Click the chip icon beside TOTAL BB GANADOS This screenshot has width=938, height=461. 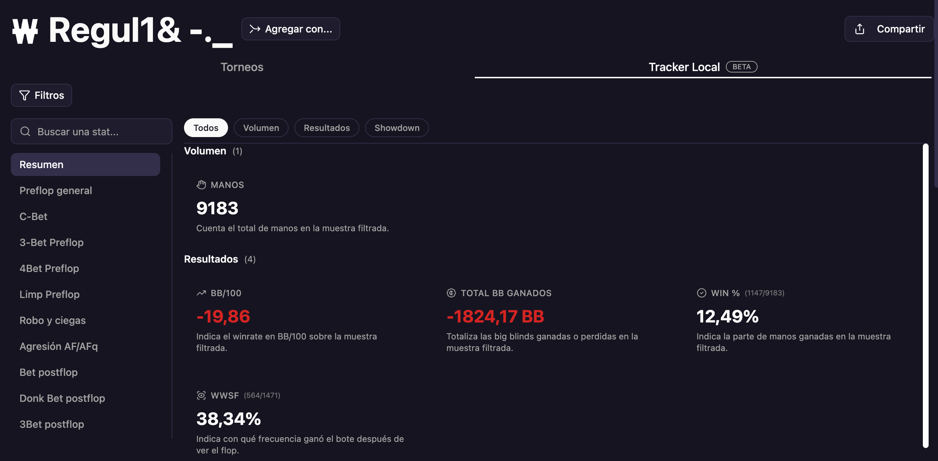(x=451, y=293)
